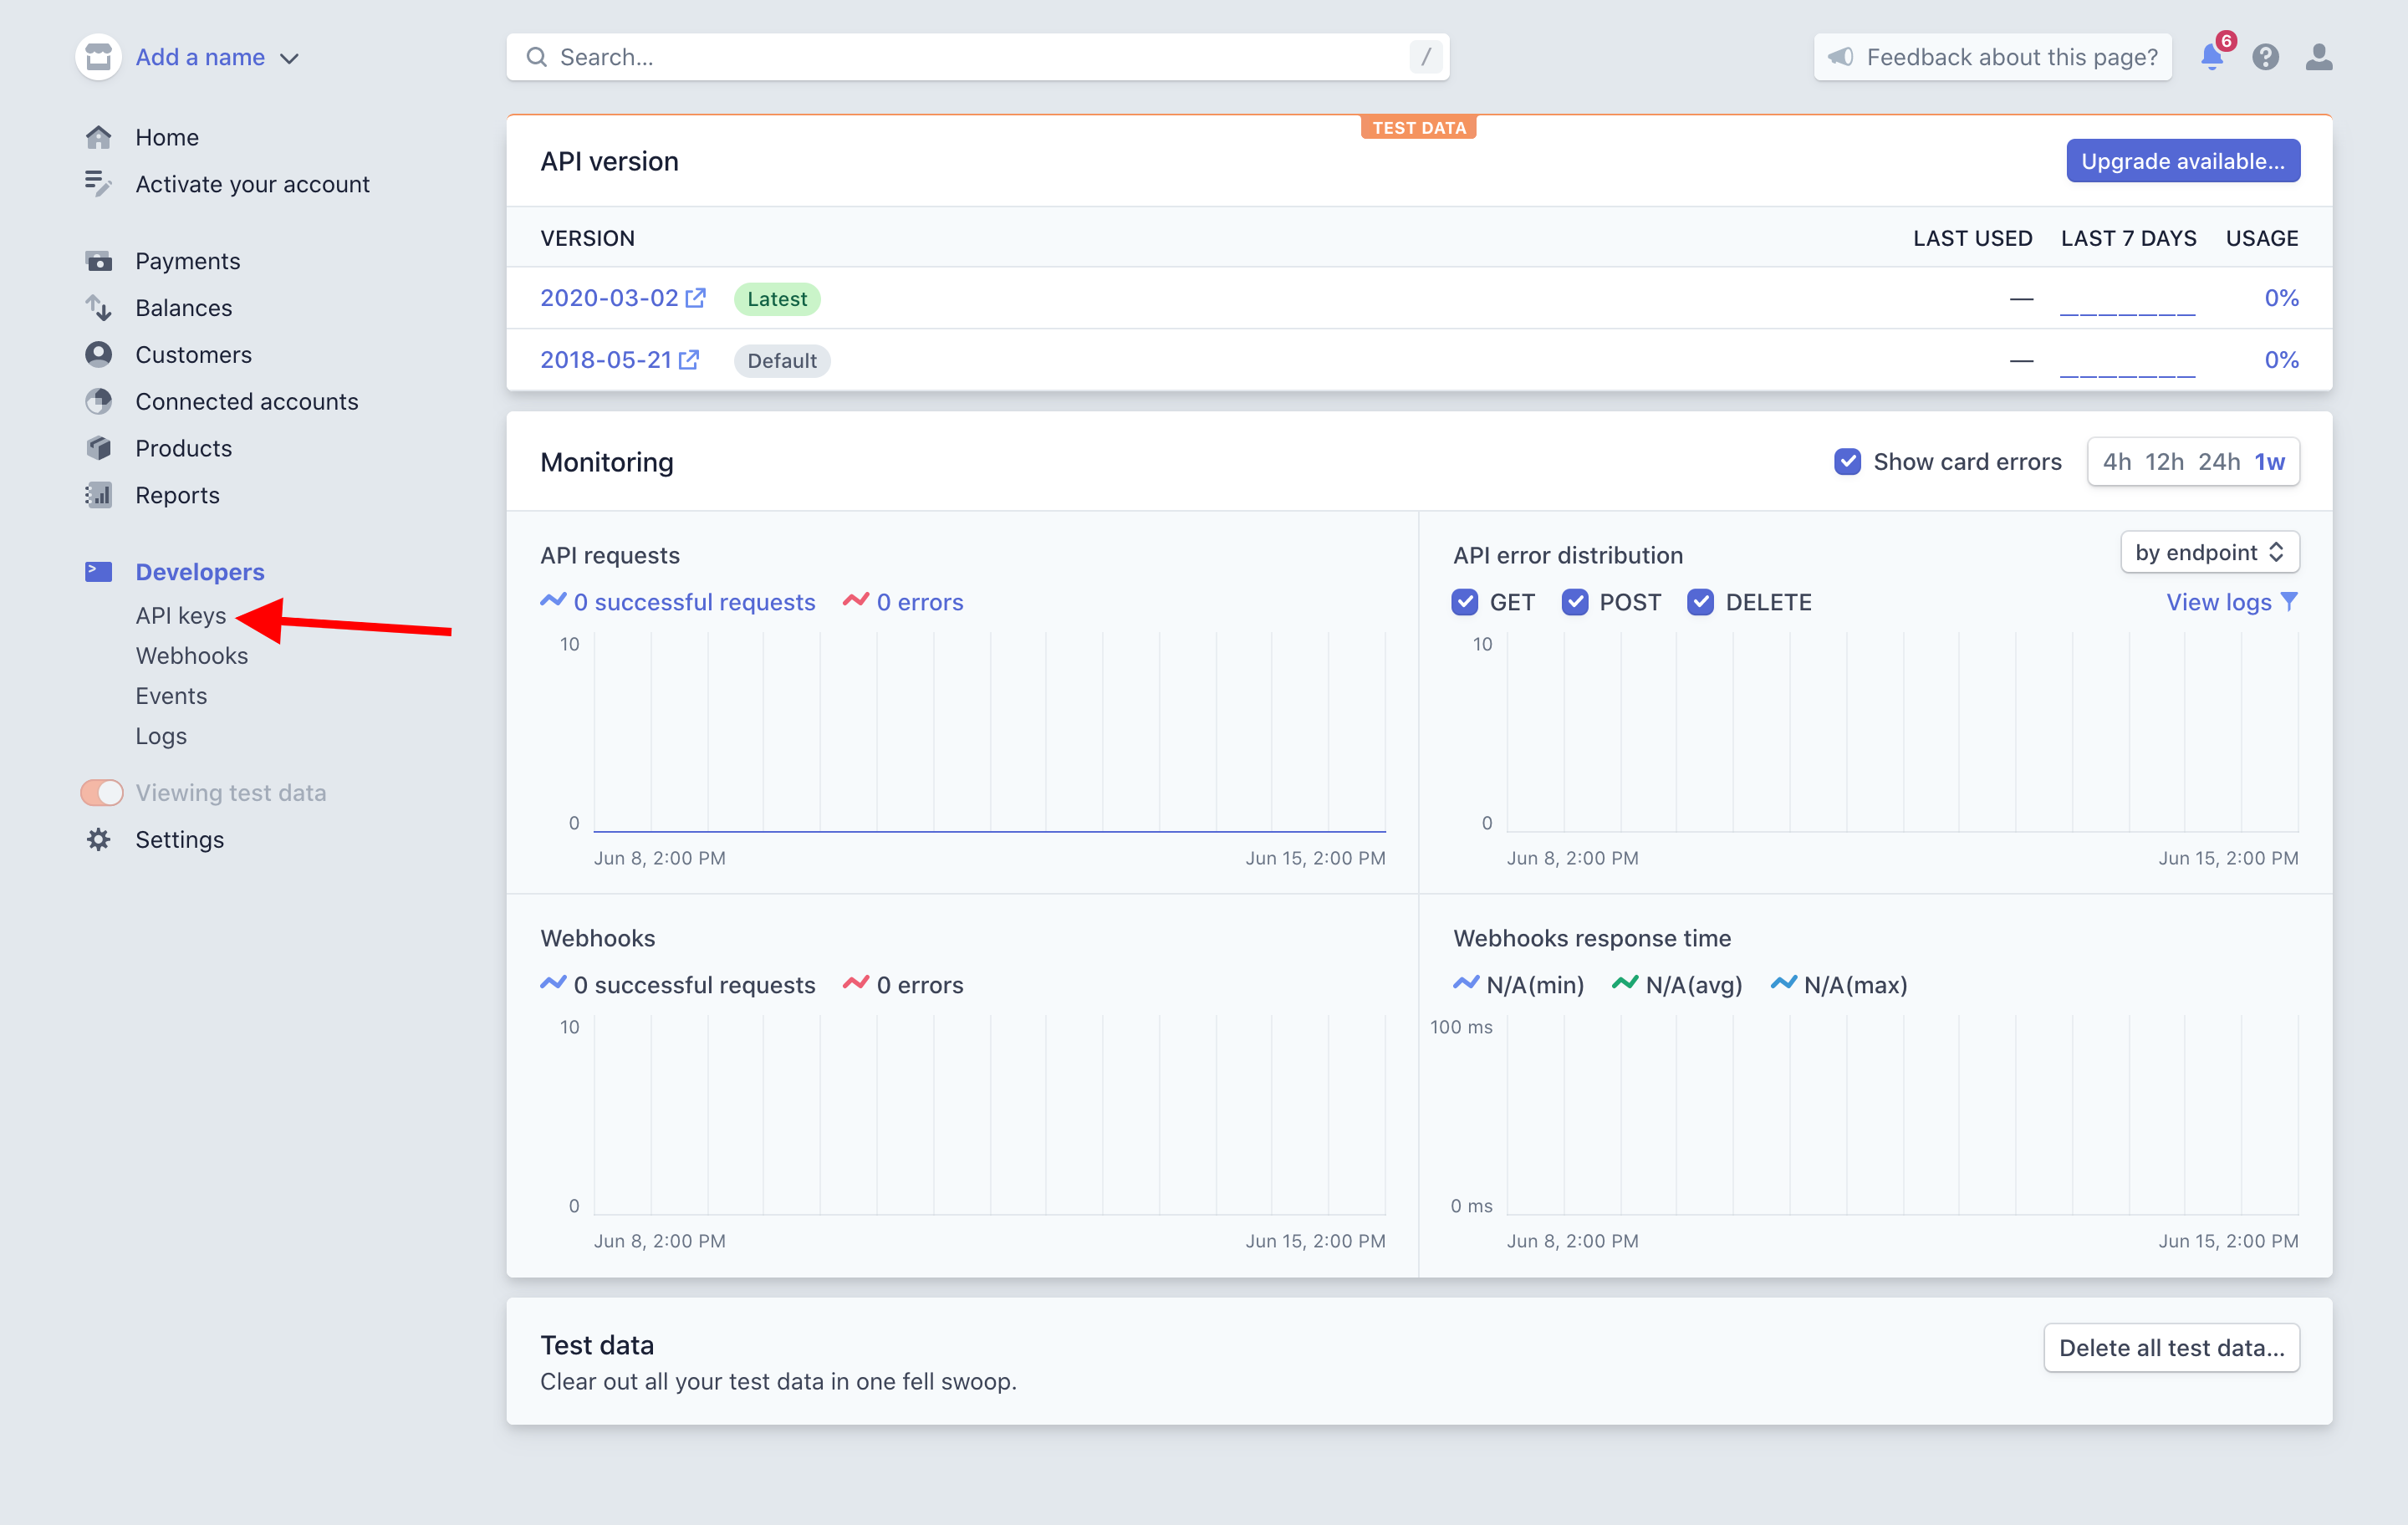The height and width of the screenshot is (1525, 2408).
Task: Open API keys in Developers menu
Action: click(181, 616)
